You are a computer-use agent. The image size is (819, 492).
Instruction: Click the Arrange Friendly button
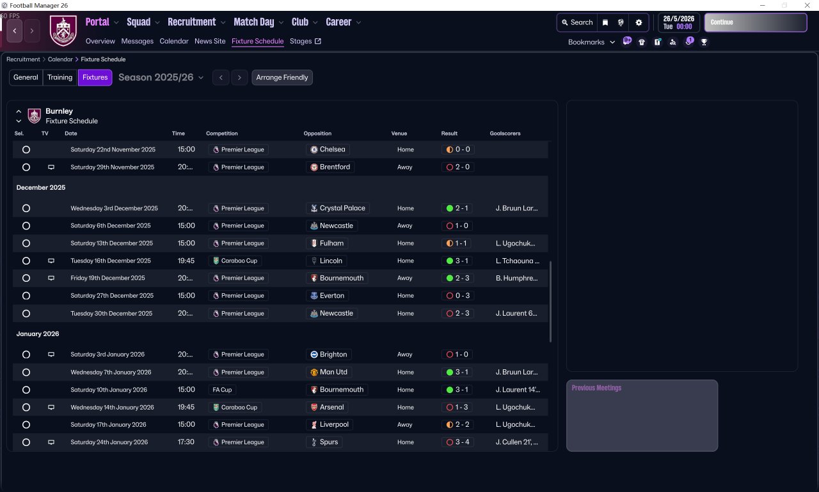coord(282,77)
